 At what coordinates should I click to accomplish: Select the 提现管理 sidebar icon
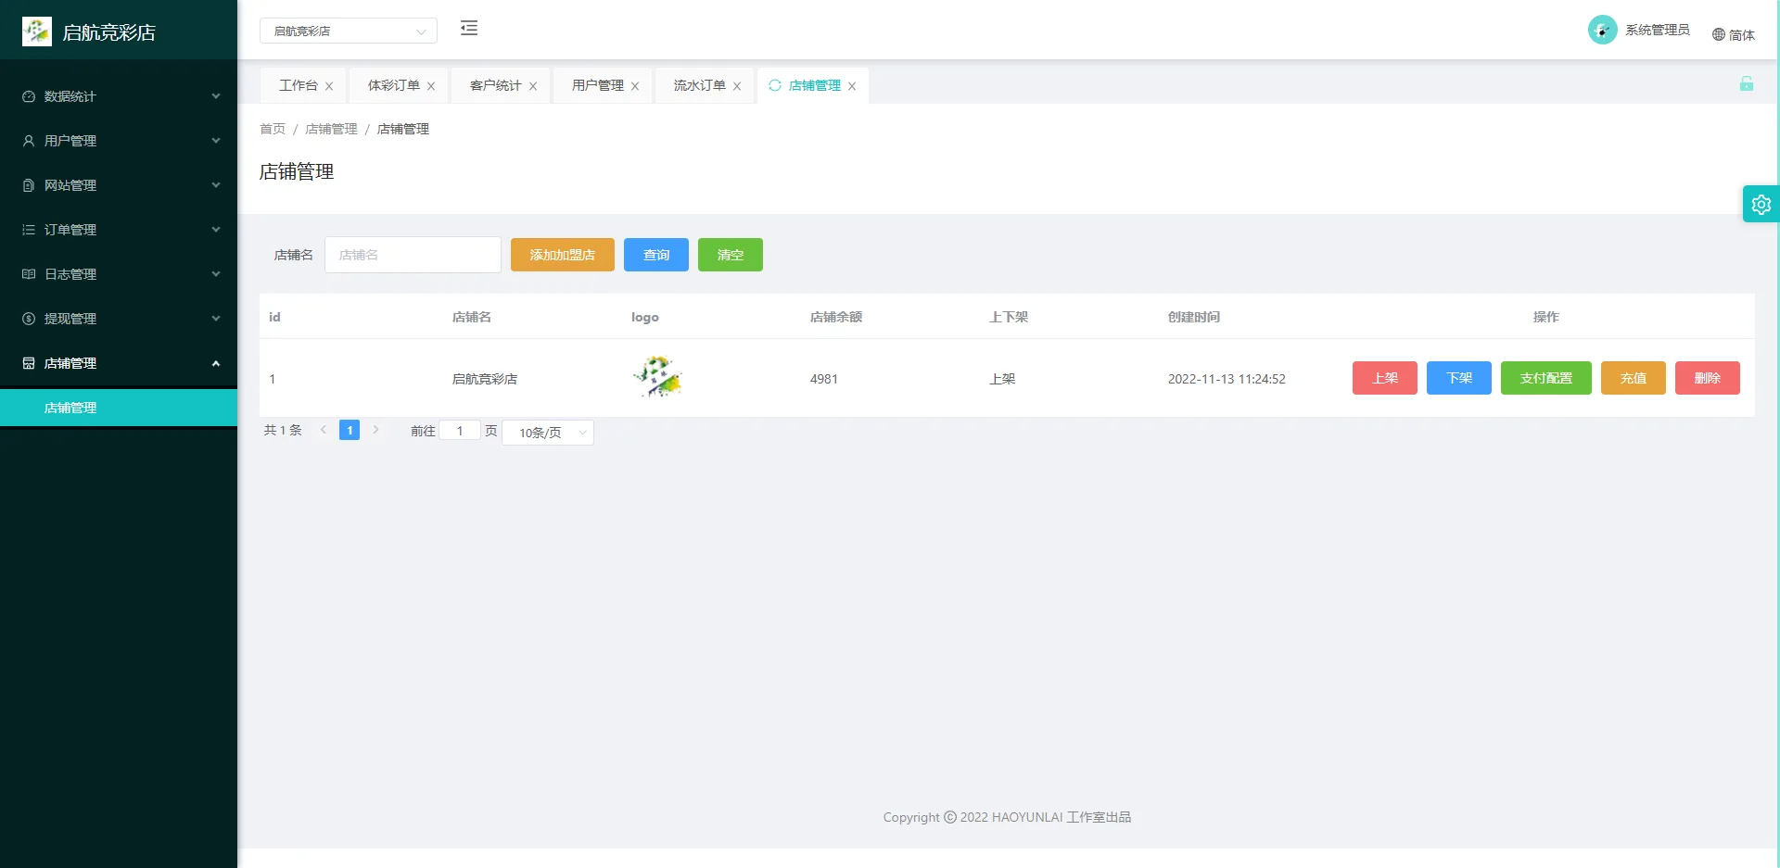coord(27,319)
